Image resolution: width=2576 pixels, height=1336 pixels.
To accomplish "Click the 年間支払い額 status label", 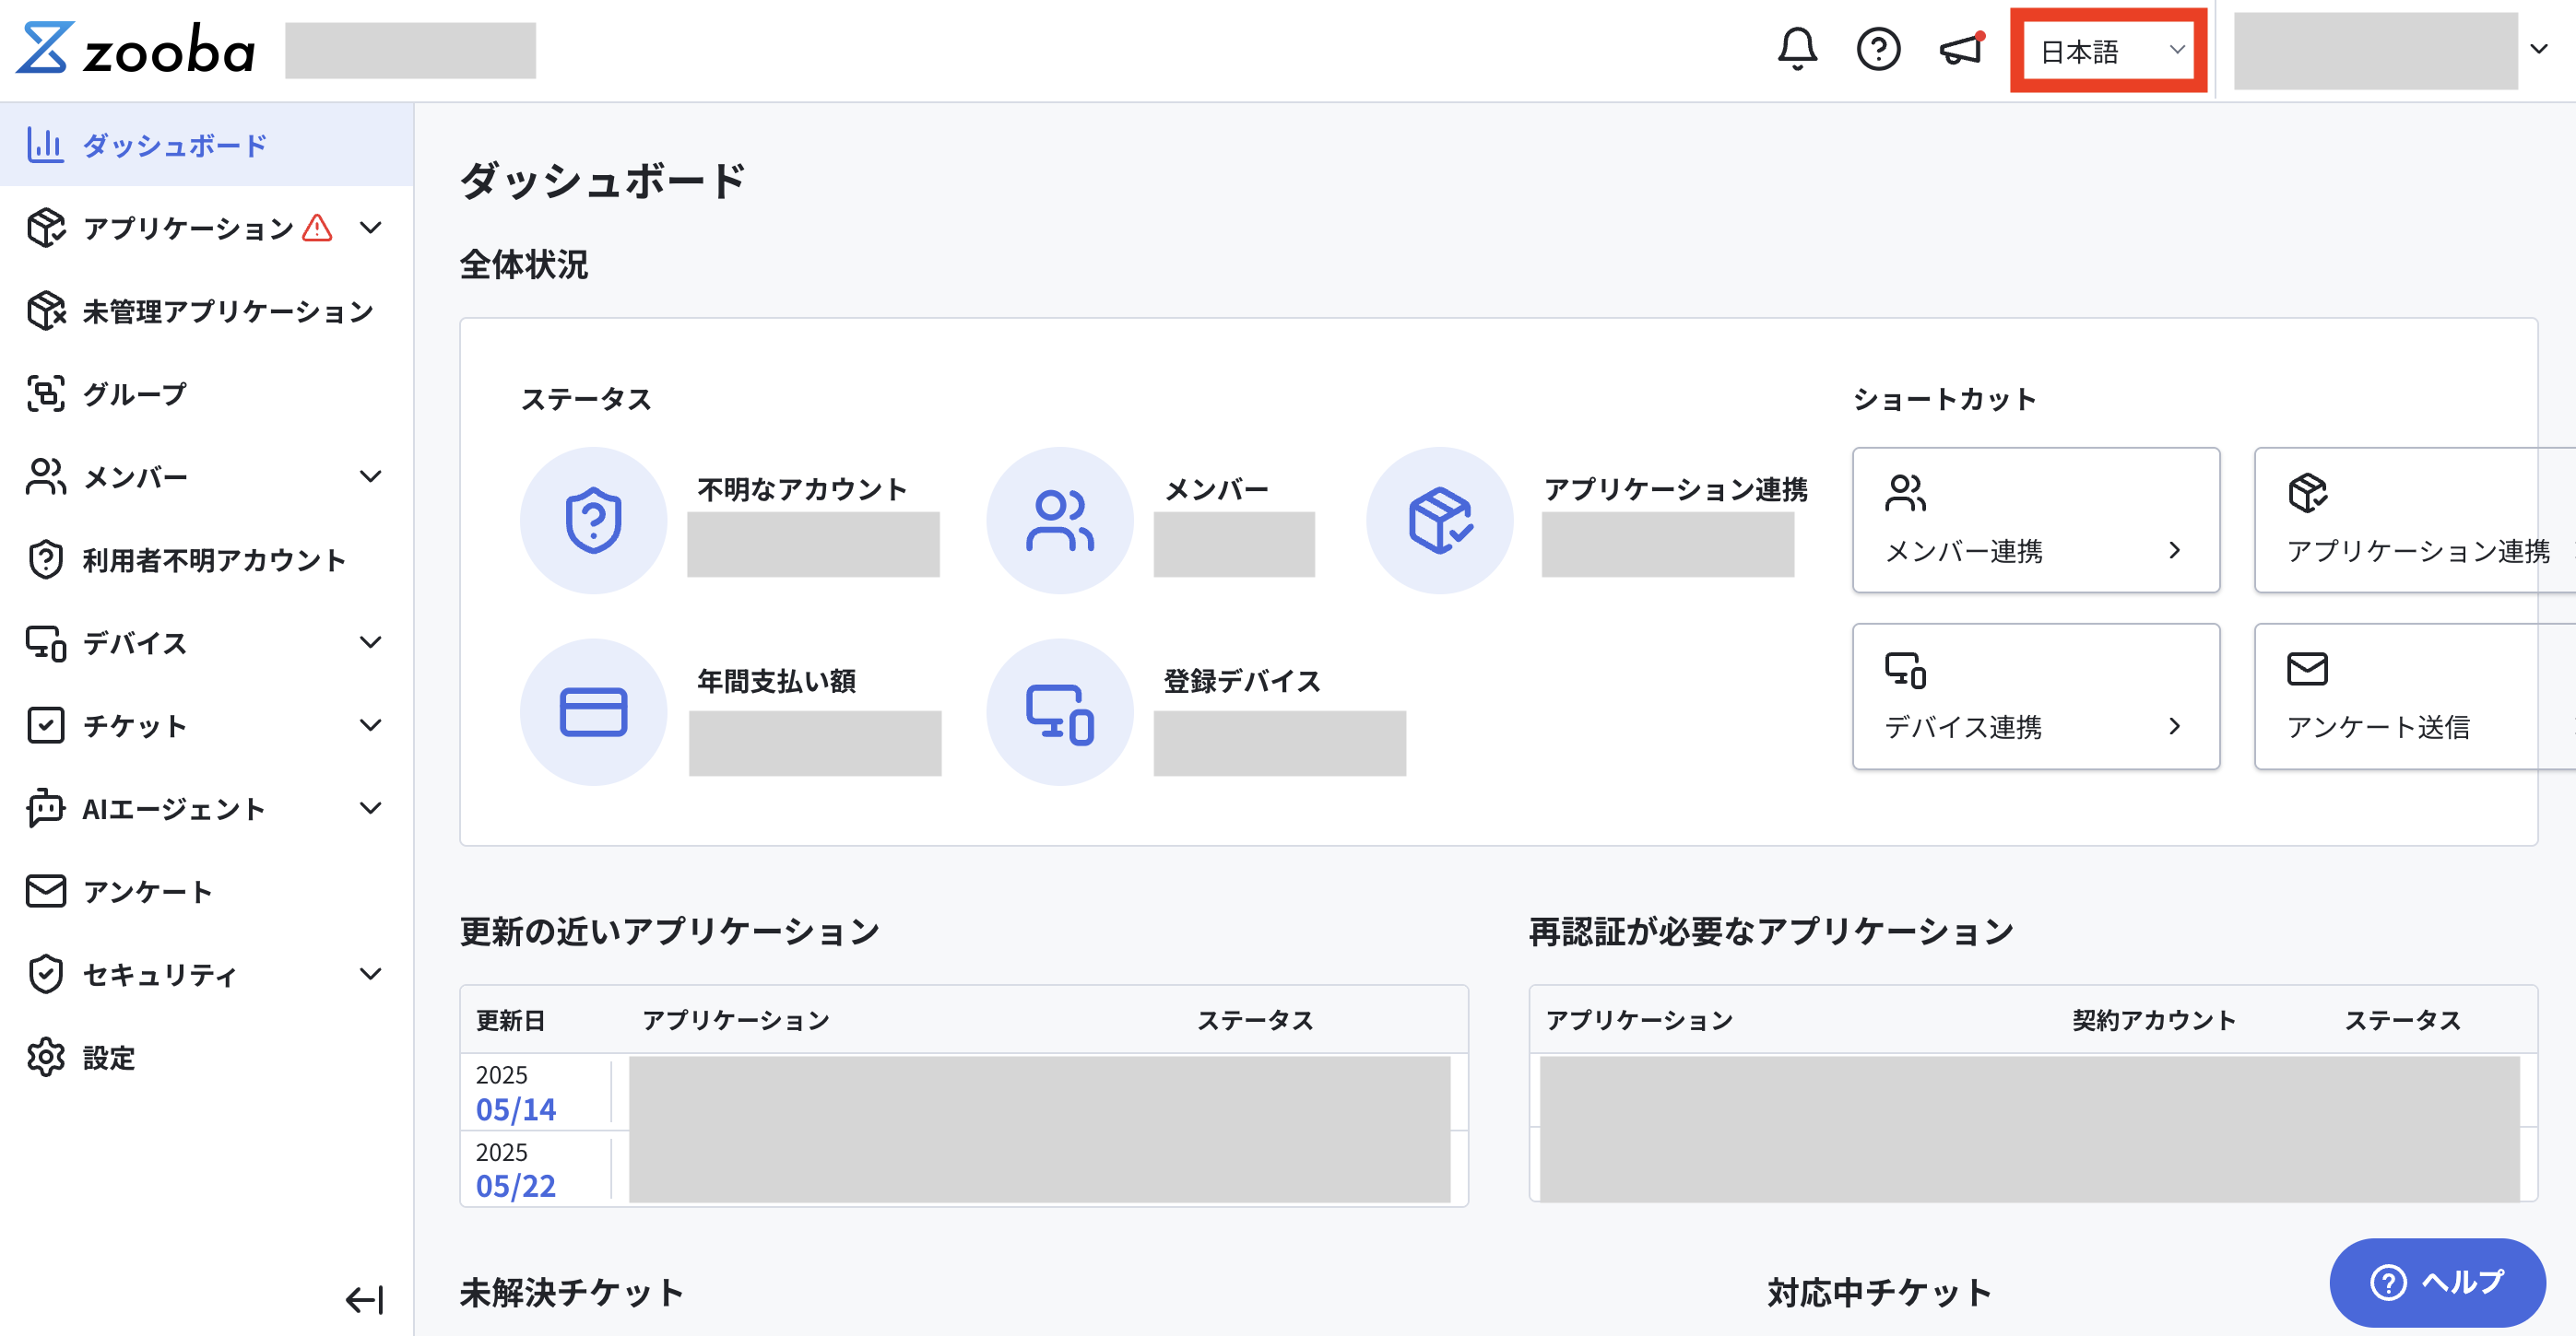I will (777, 681).
